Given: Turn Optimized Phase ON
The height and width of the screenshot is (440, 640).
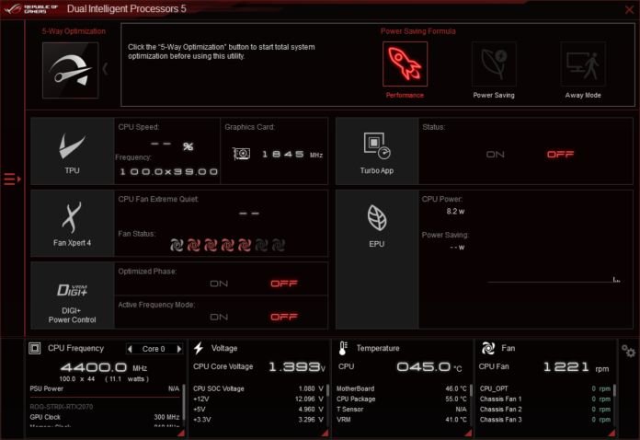Looking at the screenshot, I should point(219,284).
